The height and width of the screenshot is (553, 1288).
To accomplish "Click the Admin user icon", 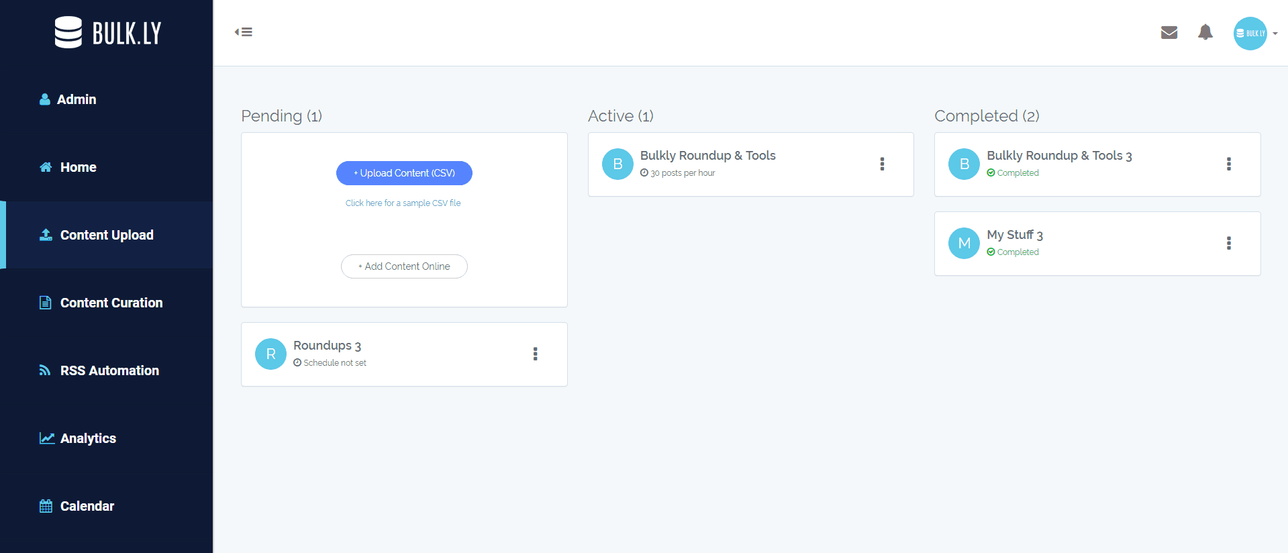I will (45, 99).
